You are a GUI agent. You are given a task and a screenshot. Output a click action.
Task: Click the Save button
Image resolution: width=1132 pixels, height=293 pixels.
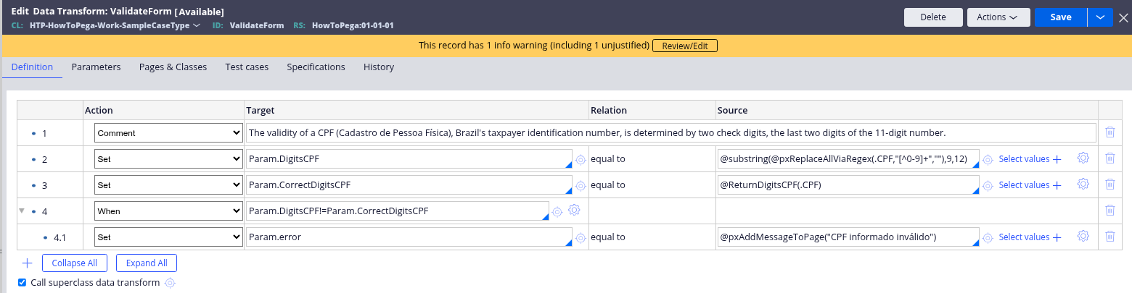click(1061, 17)
